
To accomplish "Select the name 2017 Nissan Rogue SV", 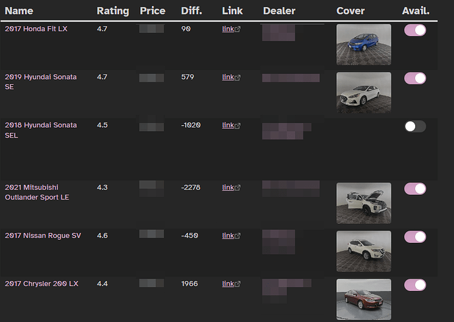I will coord(43,236).
